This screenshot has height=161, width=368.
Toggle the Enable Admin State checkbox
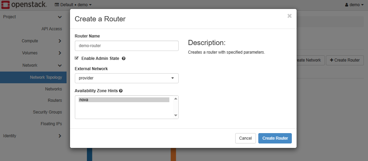[x=77, y=58]
